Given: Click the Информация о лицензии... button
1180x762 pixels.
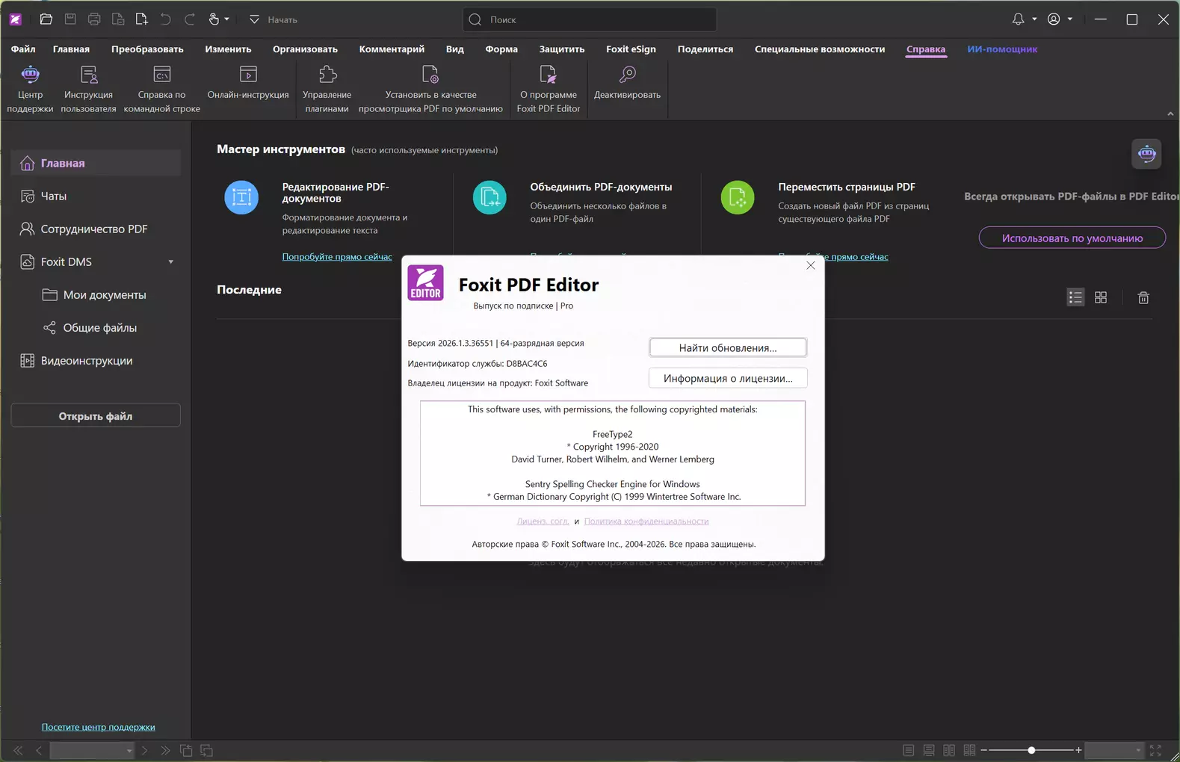Looking at the screenshot, I should 728,378.
